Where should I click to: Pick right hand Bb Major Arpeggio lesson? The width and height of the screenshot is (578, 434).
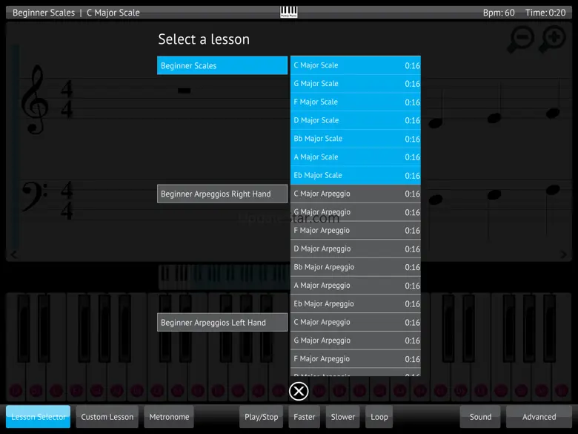click(356, 267)
